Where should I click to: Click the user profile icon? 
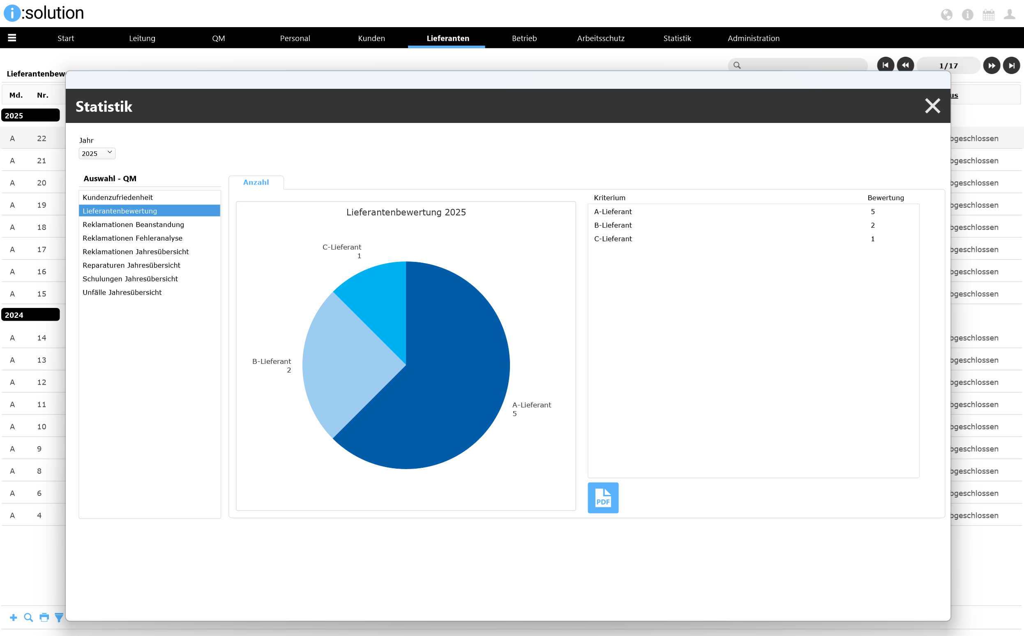[x=1009, y=15]
